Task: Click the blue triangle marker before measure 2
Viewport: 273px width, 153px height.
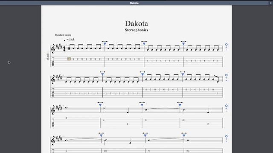Action: [105, 44]
